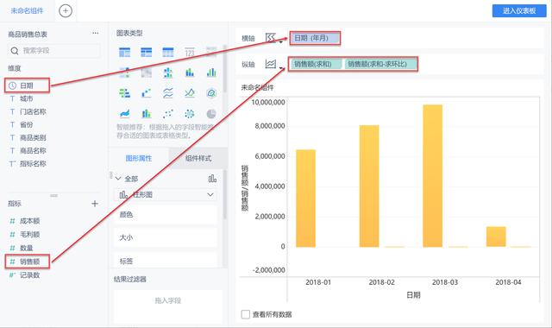Image resolution: width=552 pixels, height=328 pixels.
Task: Click the chart type list scrollbar
Action: click(x=224, y=69)
